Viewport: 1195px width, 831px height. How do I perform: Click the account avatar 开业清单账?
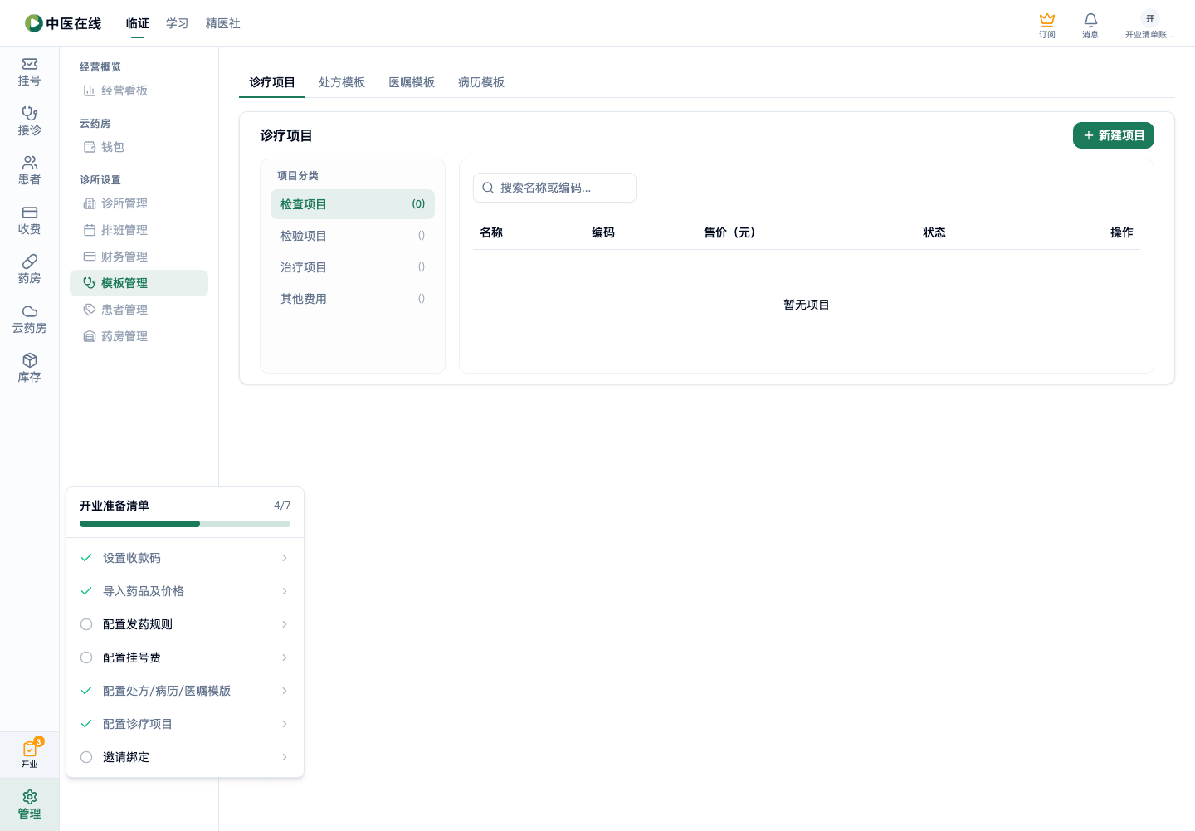tap(1150, 18)
